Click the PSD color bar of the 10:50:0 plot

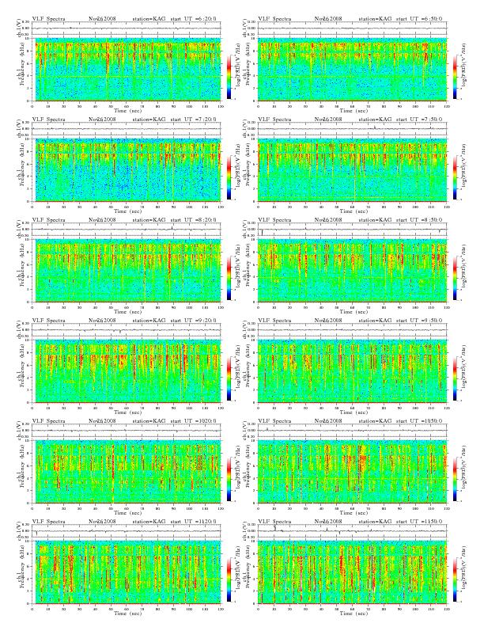pos(456,479)
